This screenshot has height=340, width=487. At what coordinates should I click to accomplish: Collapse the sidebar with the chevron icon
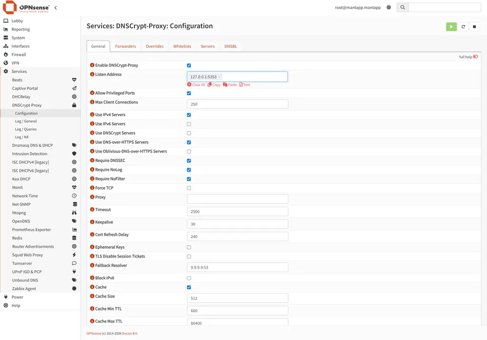point(56,8)
